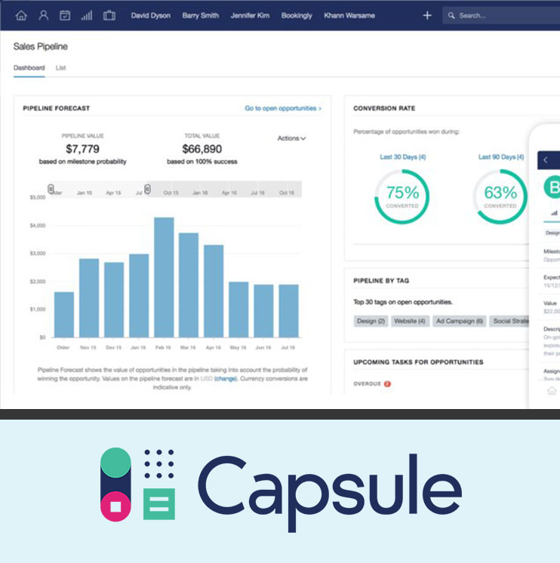The image size is (560, 563).
Task: Open the Sales Pipeline bar chart icon
Action: click(87, 15)
